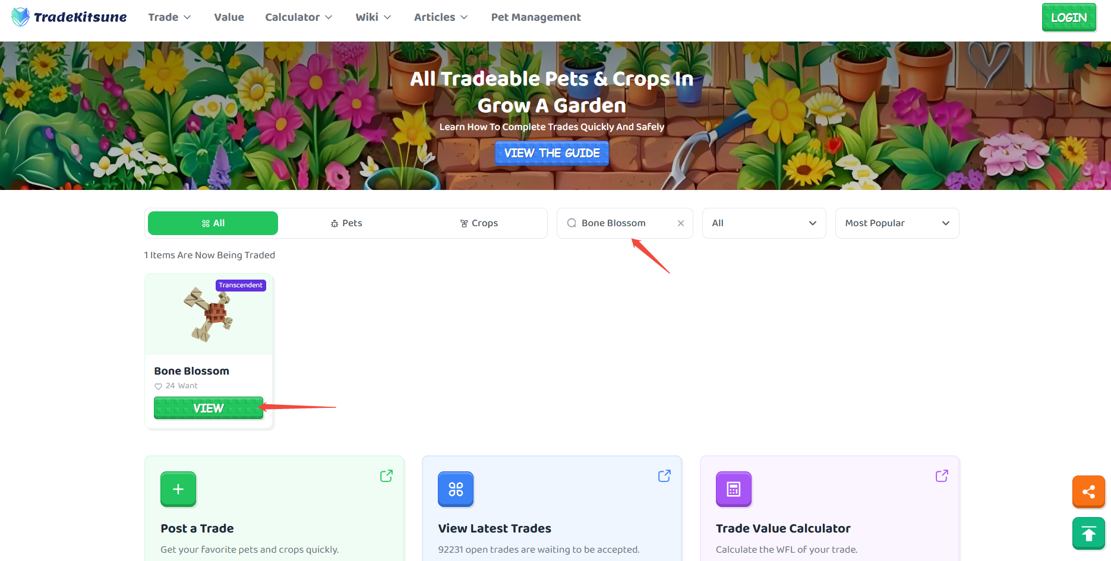
Task: Click 'Get your favorite pets and crops quickly' text
Action: pyautogui.click(x=250, y=550)
